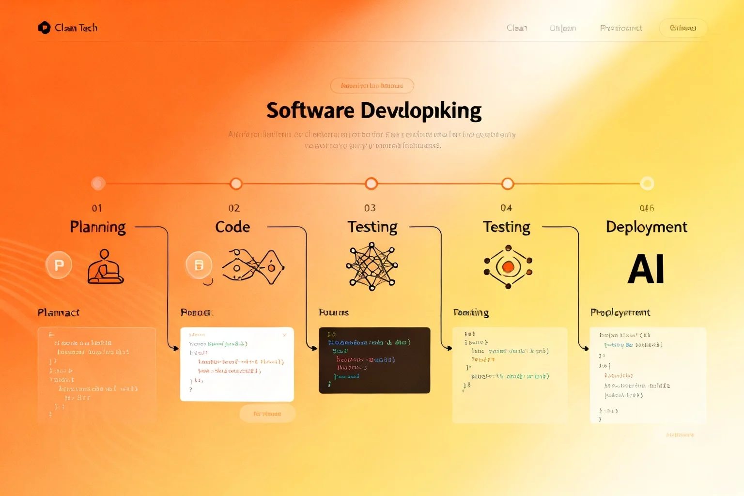Jump to the step 03 timeline marker
This screenshot has height=496, width=744.
372,184
